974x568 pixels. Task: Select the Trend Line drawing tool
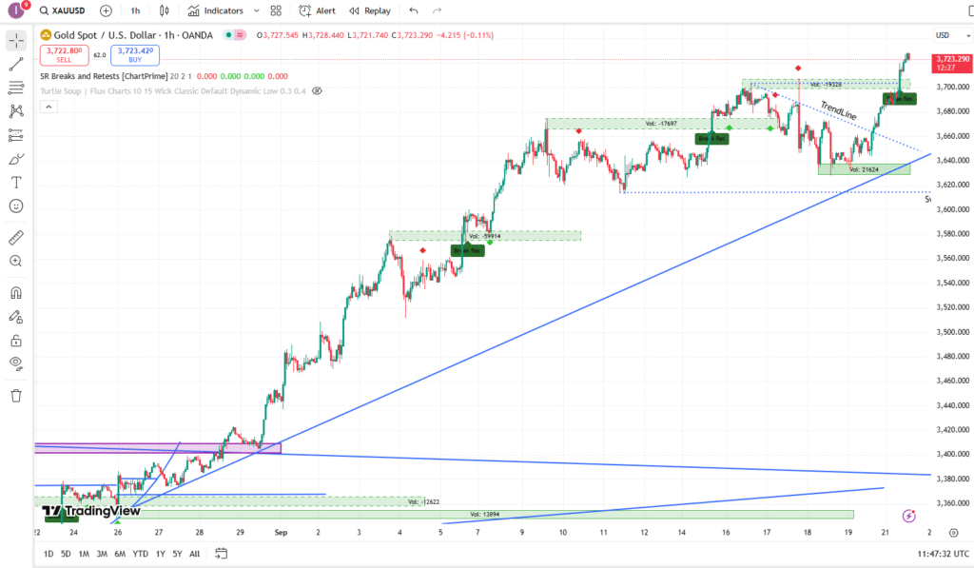pyautogui.click(x=15, y=65)
